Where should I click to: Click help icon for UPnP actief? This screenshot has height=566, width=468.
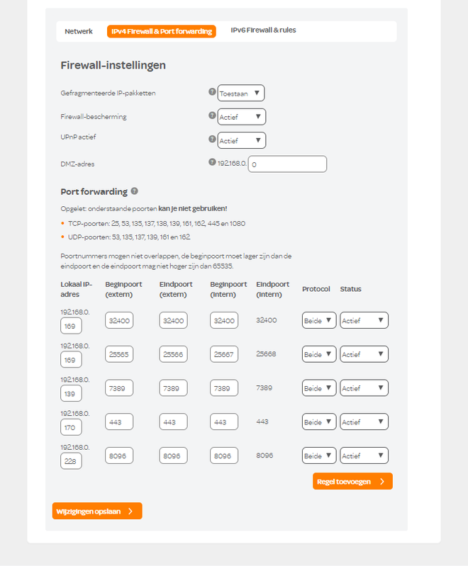coord(212,139)
